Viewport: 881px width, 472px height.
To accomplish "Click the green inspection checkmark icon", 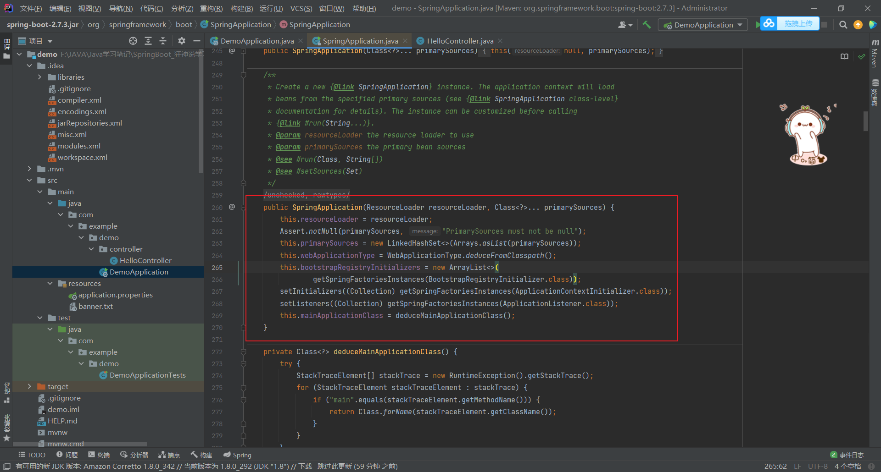I will click(x=862, y=56).
